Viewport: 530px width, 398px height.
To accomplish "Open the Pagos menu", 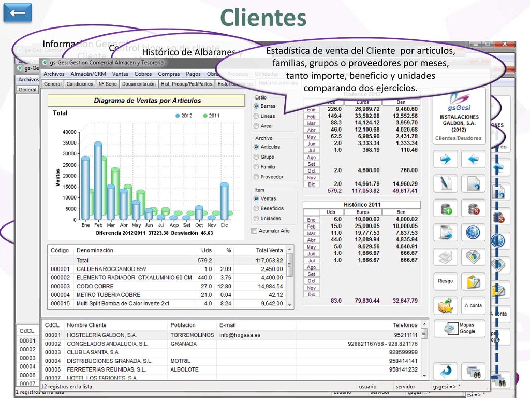I will (x=193, y=74).
